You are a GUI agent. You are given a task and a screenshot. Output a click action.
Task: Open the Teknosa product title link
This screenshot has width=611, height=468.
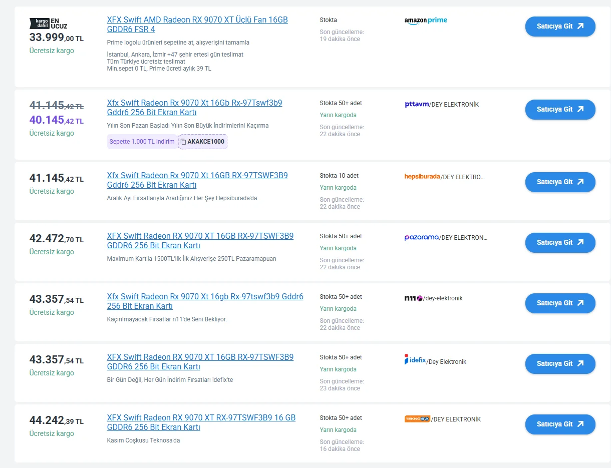coord(201,422)
